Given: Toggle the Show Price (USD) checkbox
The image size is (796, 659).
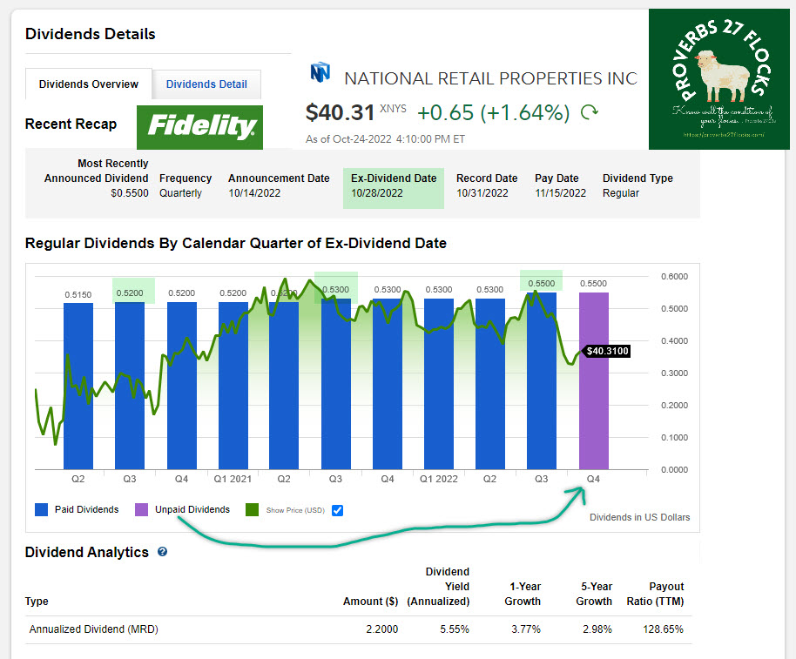Looking at the screenshot, I should click(x=338, y=510).
